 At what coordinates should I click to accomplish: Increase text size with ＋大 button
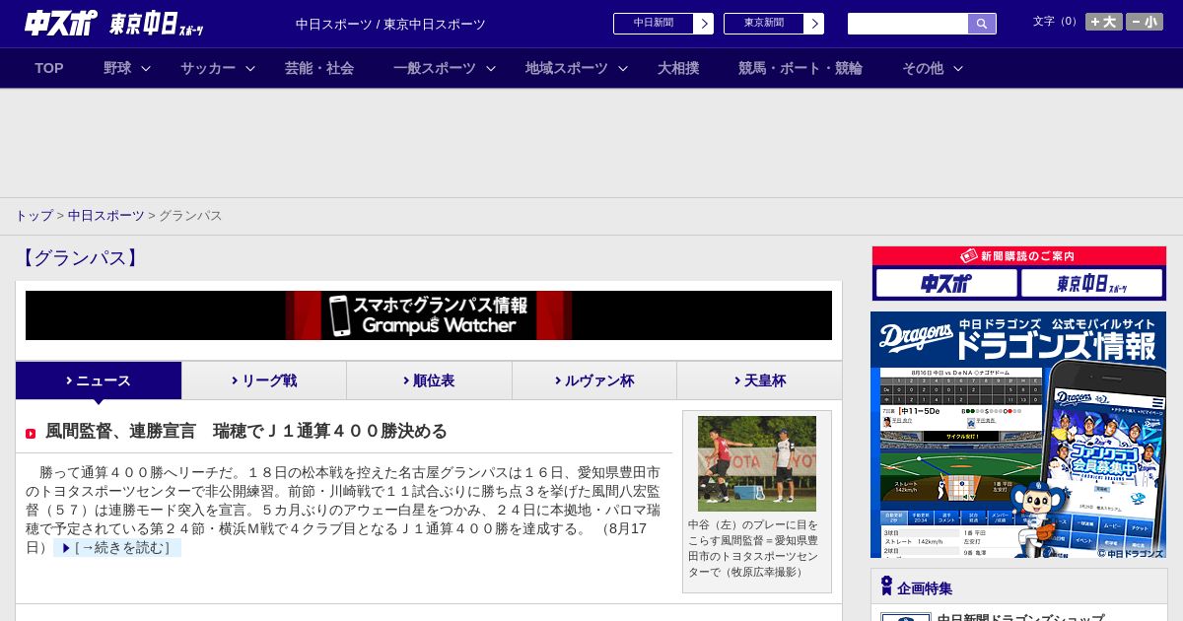tap(1104, 22)
